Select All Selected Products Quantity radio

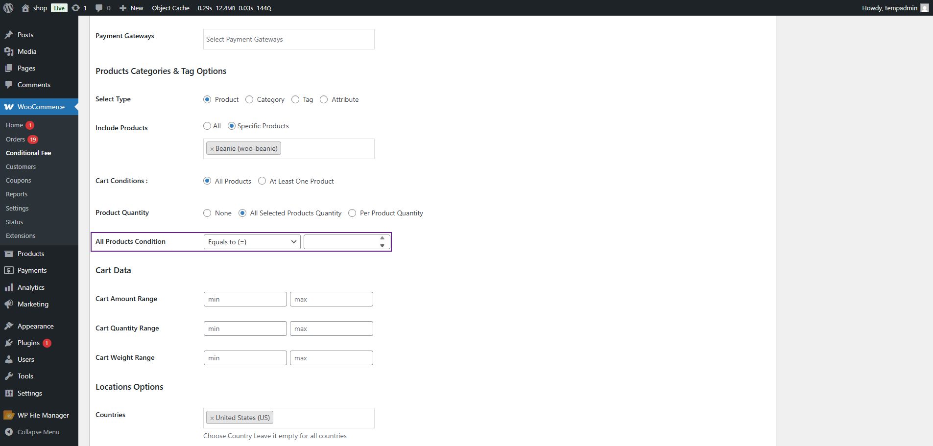tap(242, 213)
